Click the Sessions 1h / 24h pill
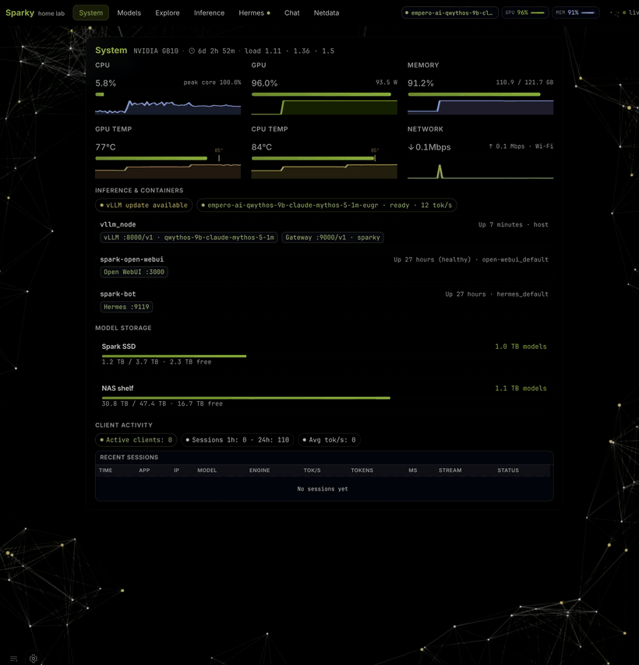Image resolution: width=639 pixels, height=665 pixels. point(238,440)
